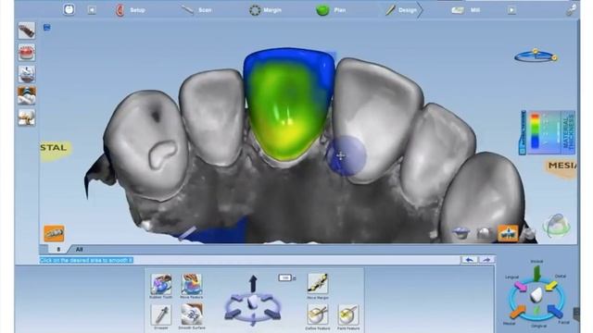Click the light green Gingival arrow
593x333 pixels.
click(x=536, y=311)
